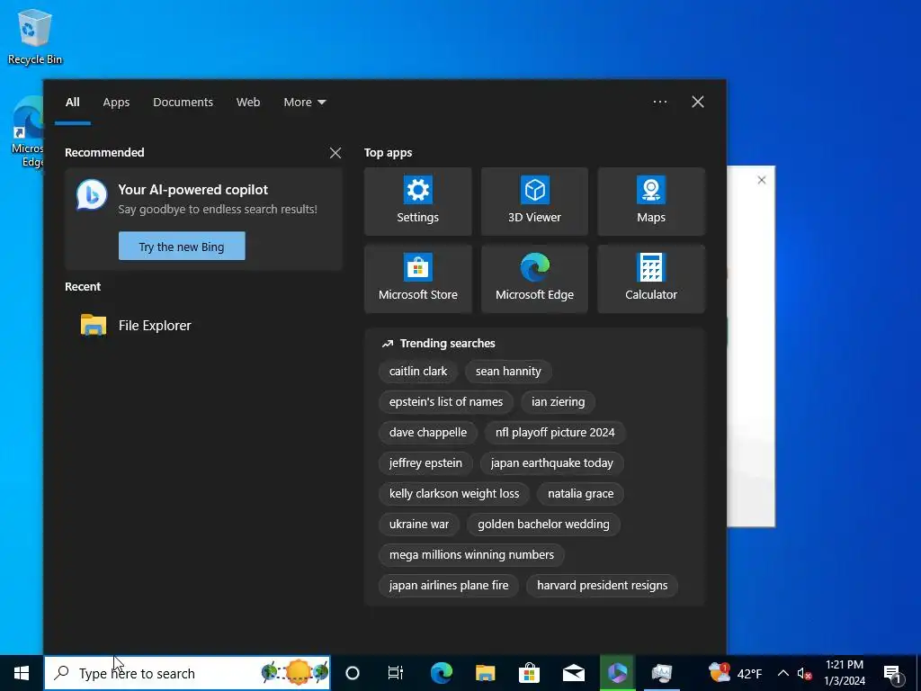Select golden bachelor wedding search
921x691 pixels.
(x=543, y=525)
